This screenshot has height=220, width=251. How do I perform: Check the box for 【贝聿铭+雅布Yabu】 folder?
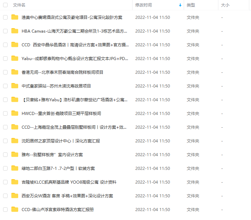pos(5,100)
